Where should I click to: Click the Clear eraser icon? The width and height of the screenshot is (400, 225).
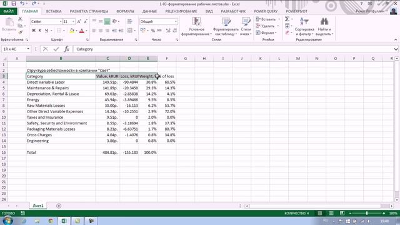pyautogui.click(x=287, y=32)
